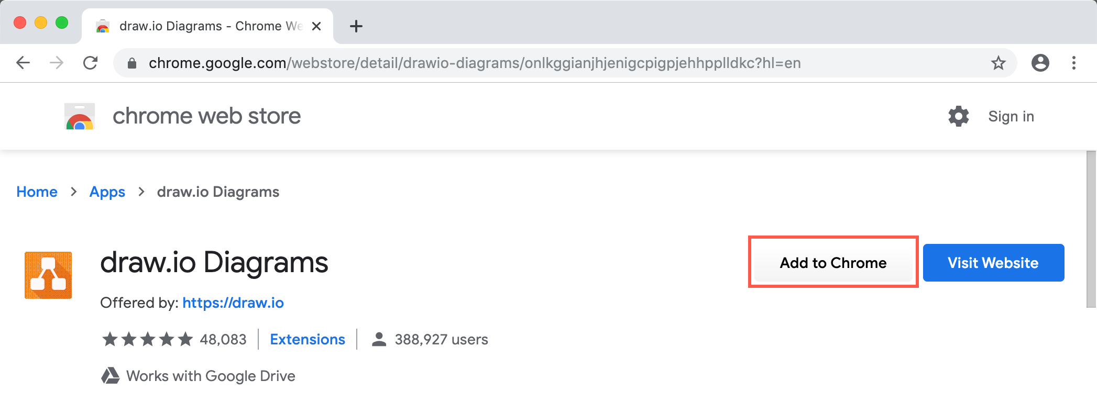Open the Chrome three-dot menu
Image resolution: width=1097 pixels, height=403 pixels.
click(1073, 63)
